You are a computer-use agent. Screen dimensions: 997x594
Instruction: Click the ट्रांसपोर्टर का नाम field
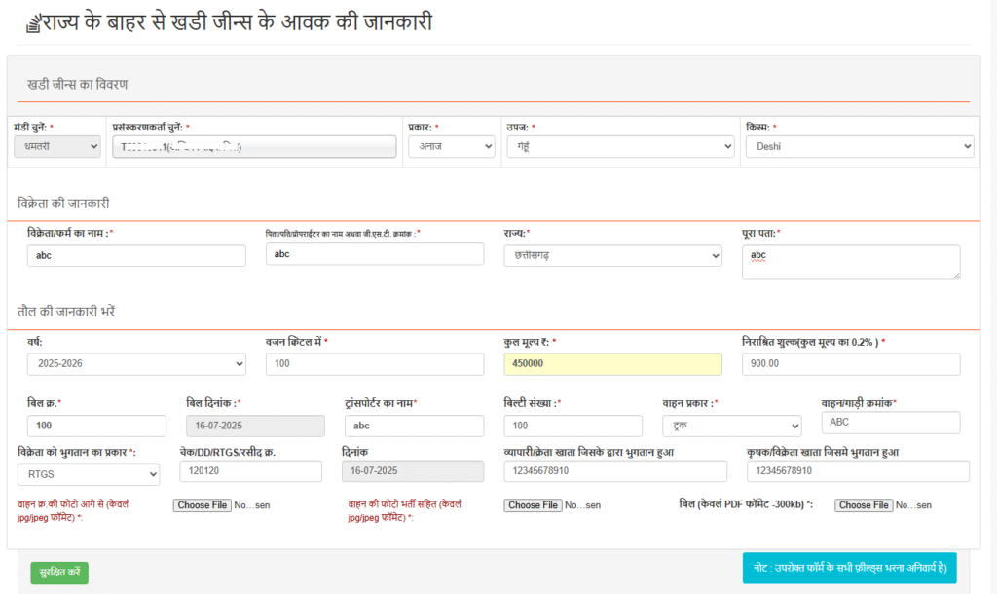click(414, 426)
